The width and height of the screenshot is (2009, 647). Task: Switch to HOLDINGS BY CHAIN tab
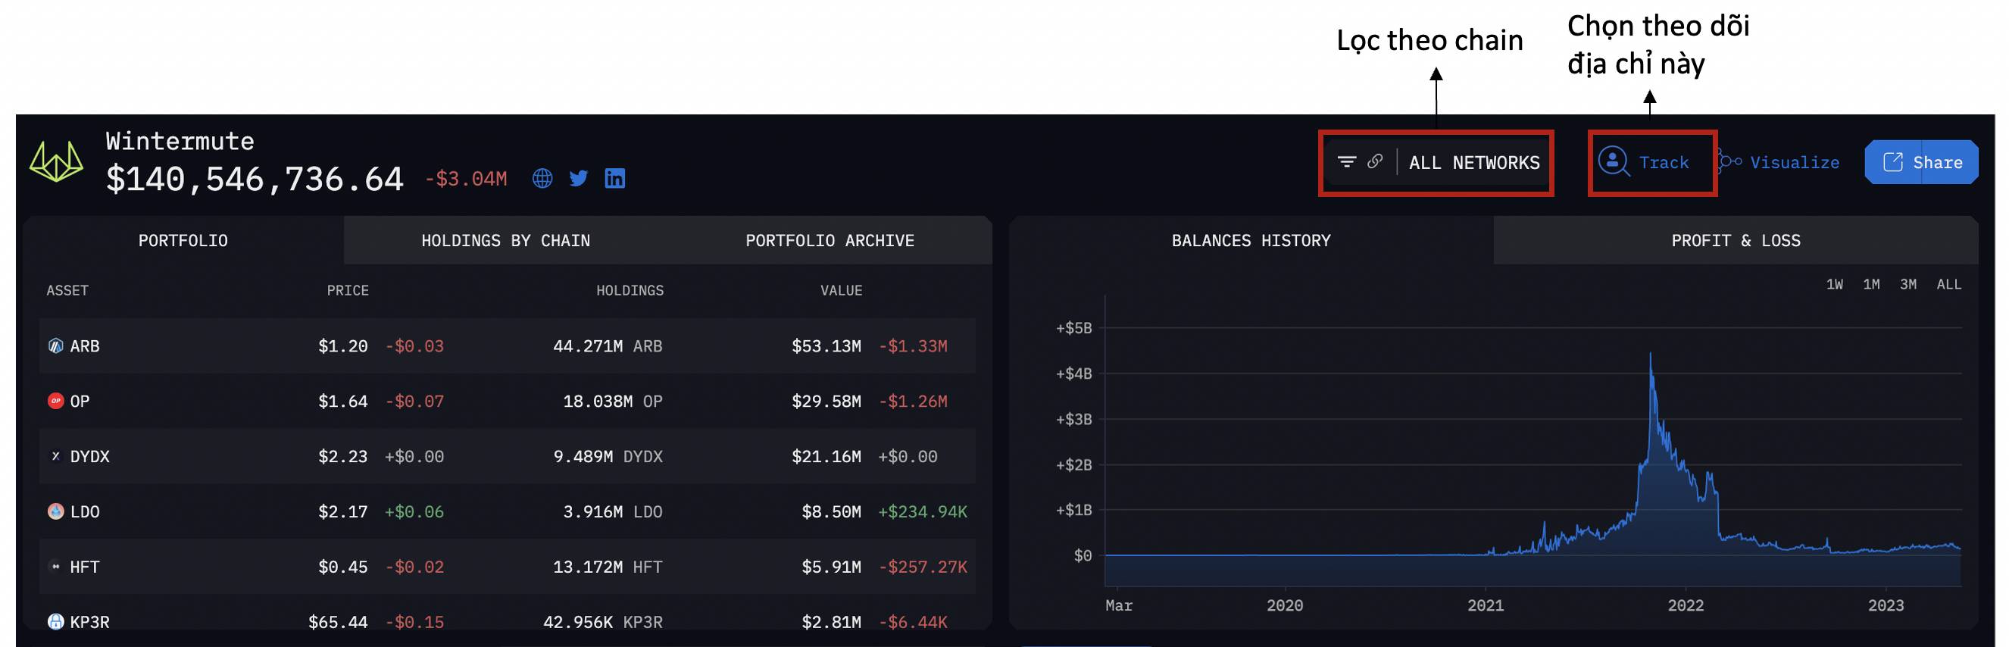click(505, 240)
